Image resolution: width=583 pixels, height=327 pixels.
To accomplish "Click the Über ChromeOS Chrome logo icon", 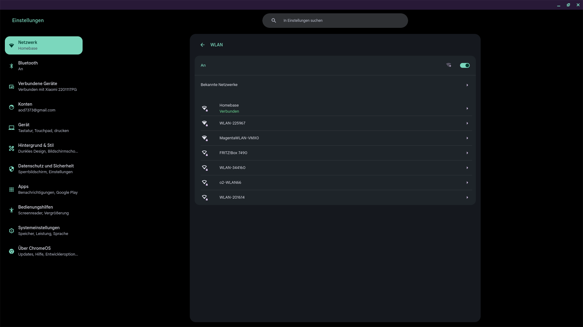I will point(12,251).
